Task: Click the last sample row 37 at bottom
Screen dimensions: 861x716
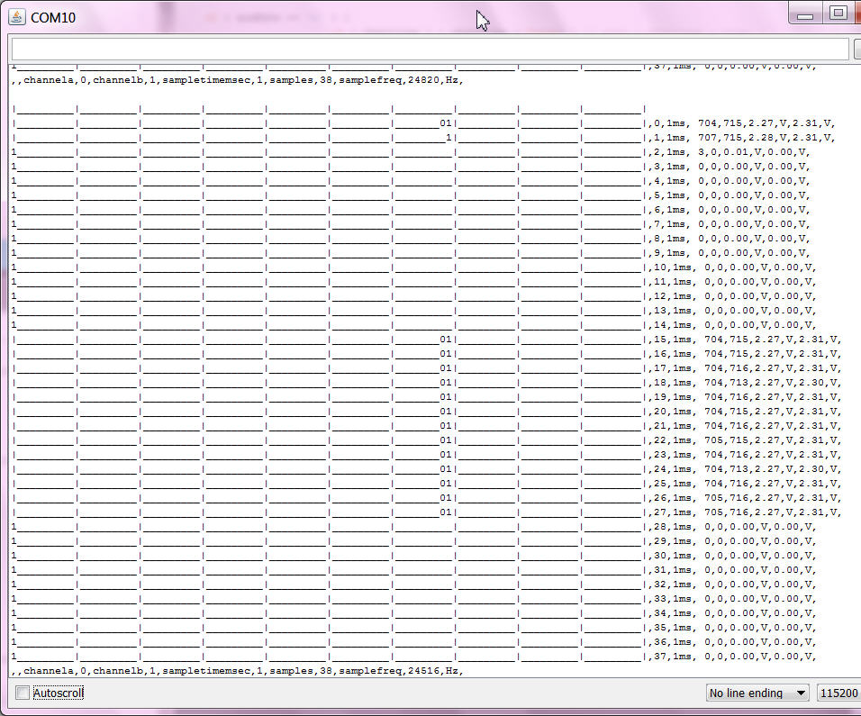Action: 731,657
